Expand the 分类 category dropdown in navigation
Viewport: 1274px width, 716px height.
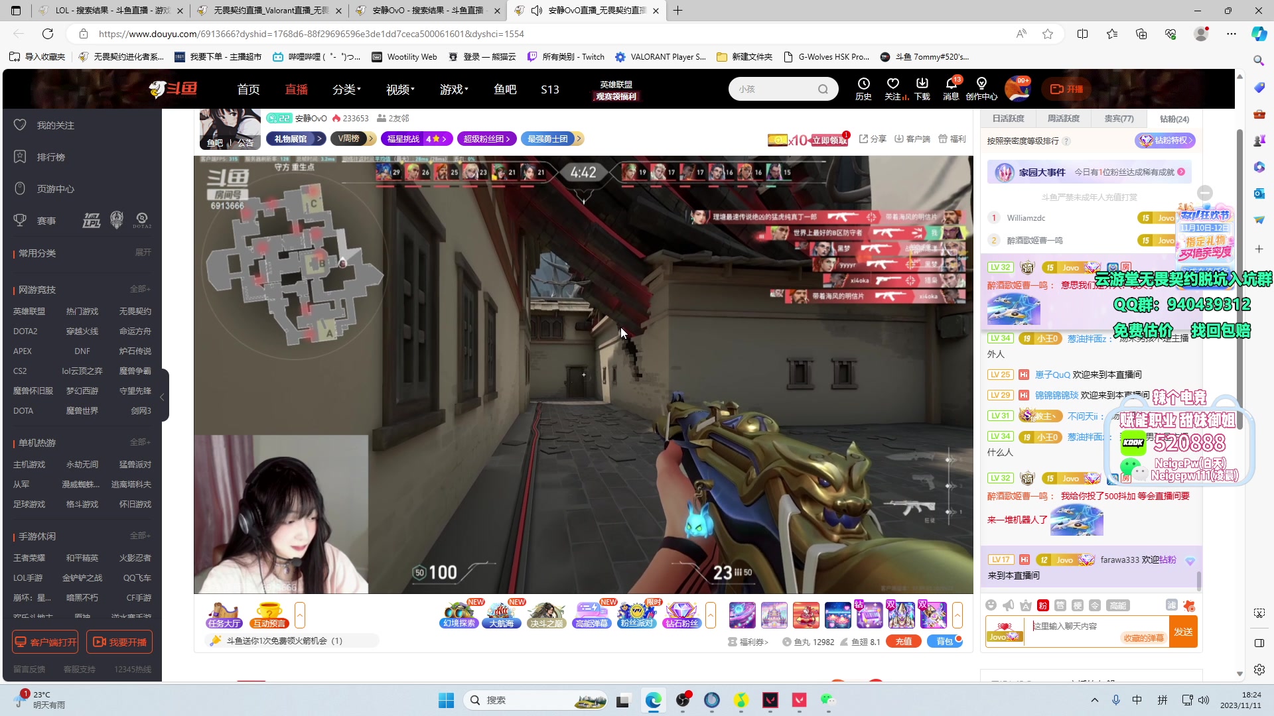click(346, 89)
